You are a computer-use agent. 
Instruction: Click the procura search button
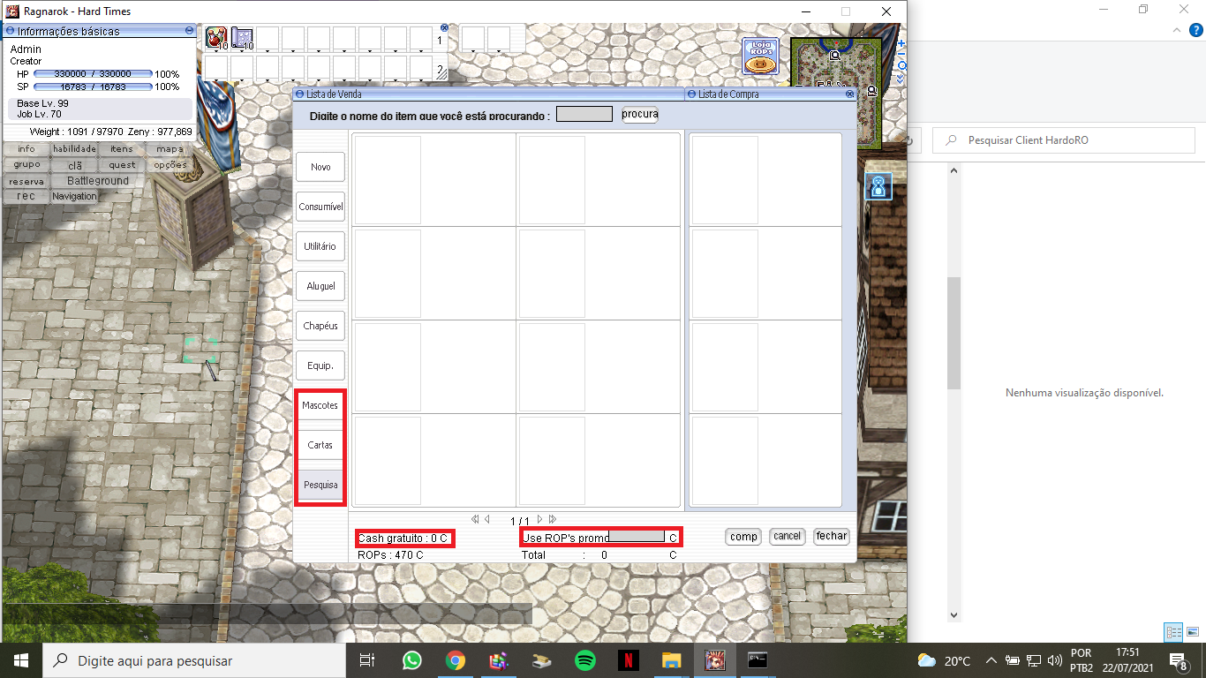640,114
